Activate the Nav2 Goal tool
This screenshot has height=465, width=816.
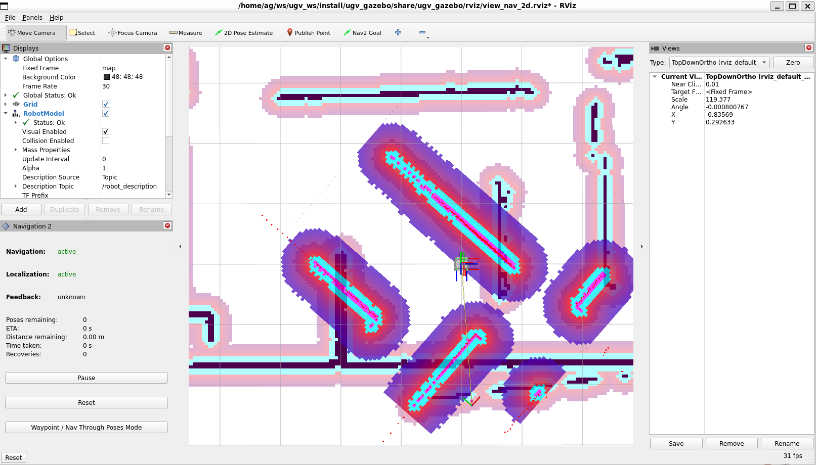click(363, 33)
